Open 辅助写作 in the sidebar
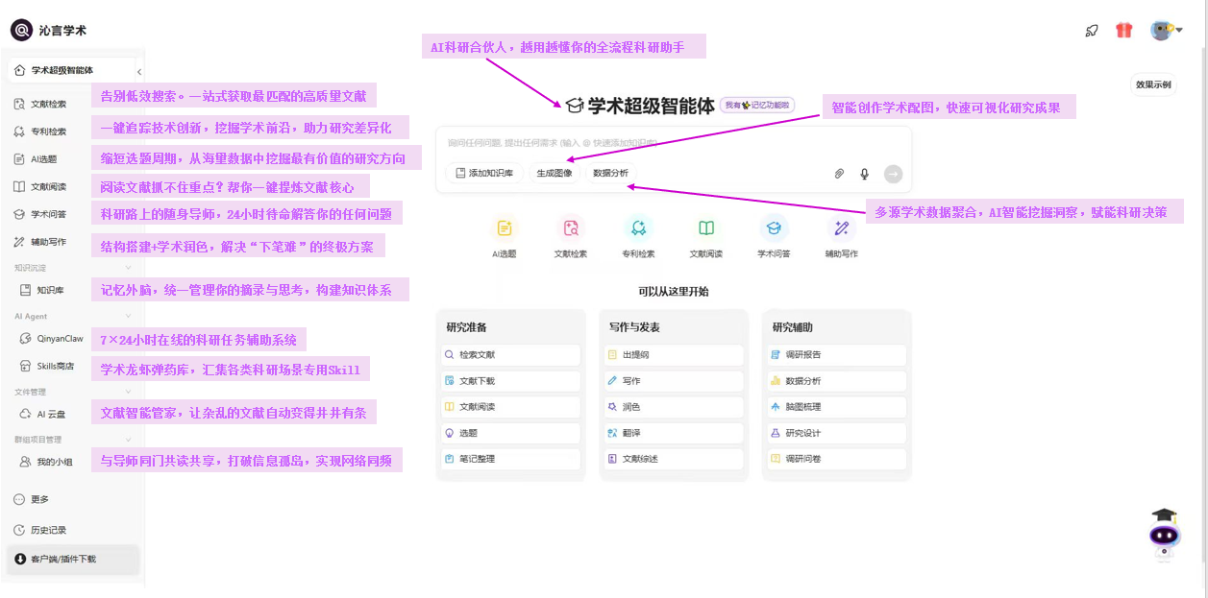The image size is (1208, 598). (48, 242)
